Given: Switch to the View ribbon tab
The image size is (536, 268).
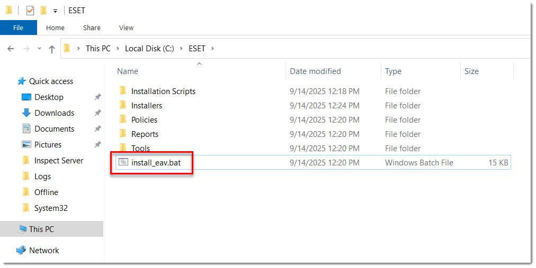Looking at the screenshot, I should 126,27.
